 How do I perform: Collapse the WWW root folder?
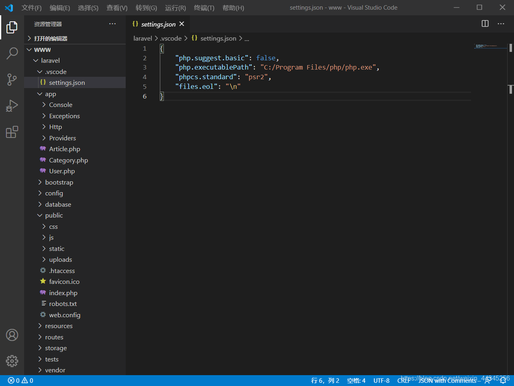click(75, 49)
